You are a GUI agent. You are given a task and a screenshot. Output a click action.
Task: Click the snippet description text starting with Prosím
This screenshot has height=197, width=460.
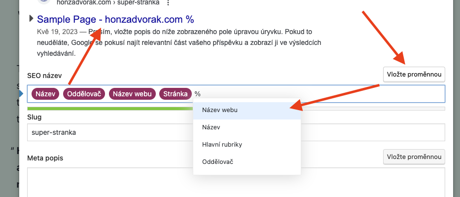pyautogui.click(x=179, y=42)
